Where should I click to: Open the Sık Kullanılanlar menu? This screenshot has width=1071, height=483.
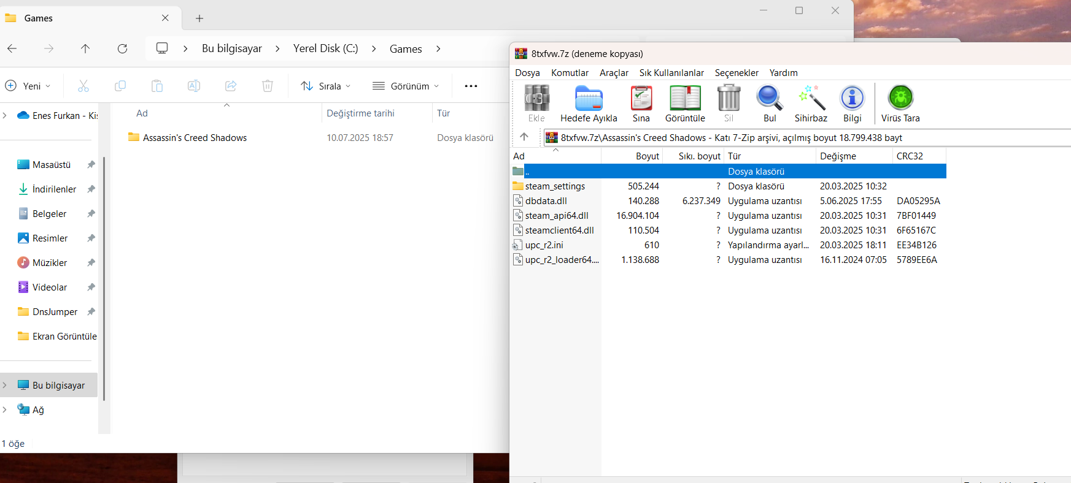[671, 72]
